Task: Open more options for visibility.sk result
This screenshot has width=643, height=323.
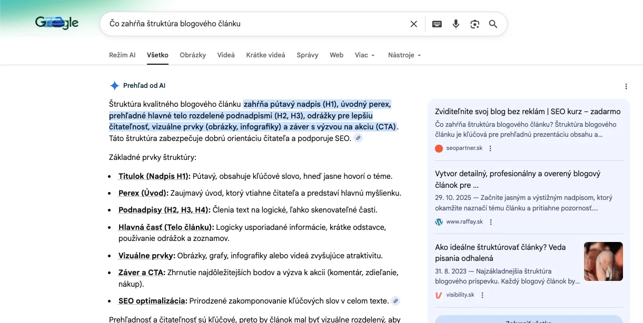Action: pos(482,295)
